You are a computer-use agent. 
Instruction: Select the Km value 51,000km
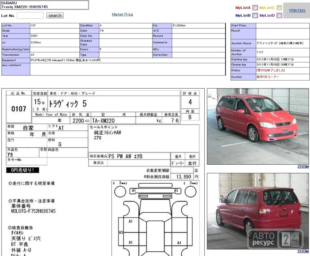coord(179,25)
